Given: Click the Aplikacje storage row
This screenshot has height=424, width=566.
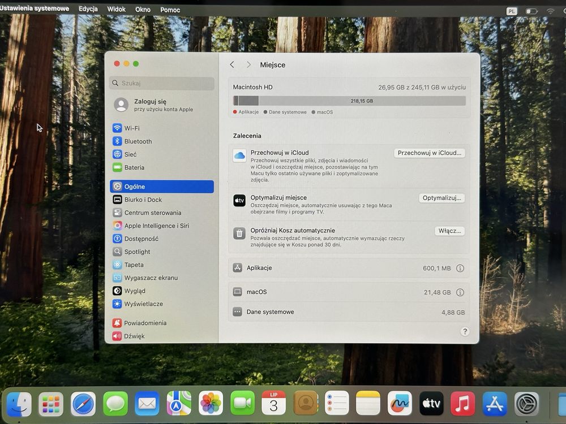Looking at the screenshot, I should pyautogui.click(x=349, y=268).
